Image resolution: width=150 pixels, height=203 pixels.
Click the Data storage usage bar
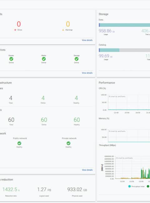coord(124,25)
